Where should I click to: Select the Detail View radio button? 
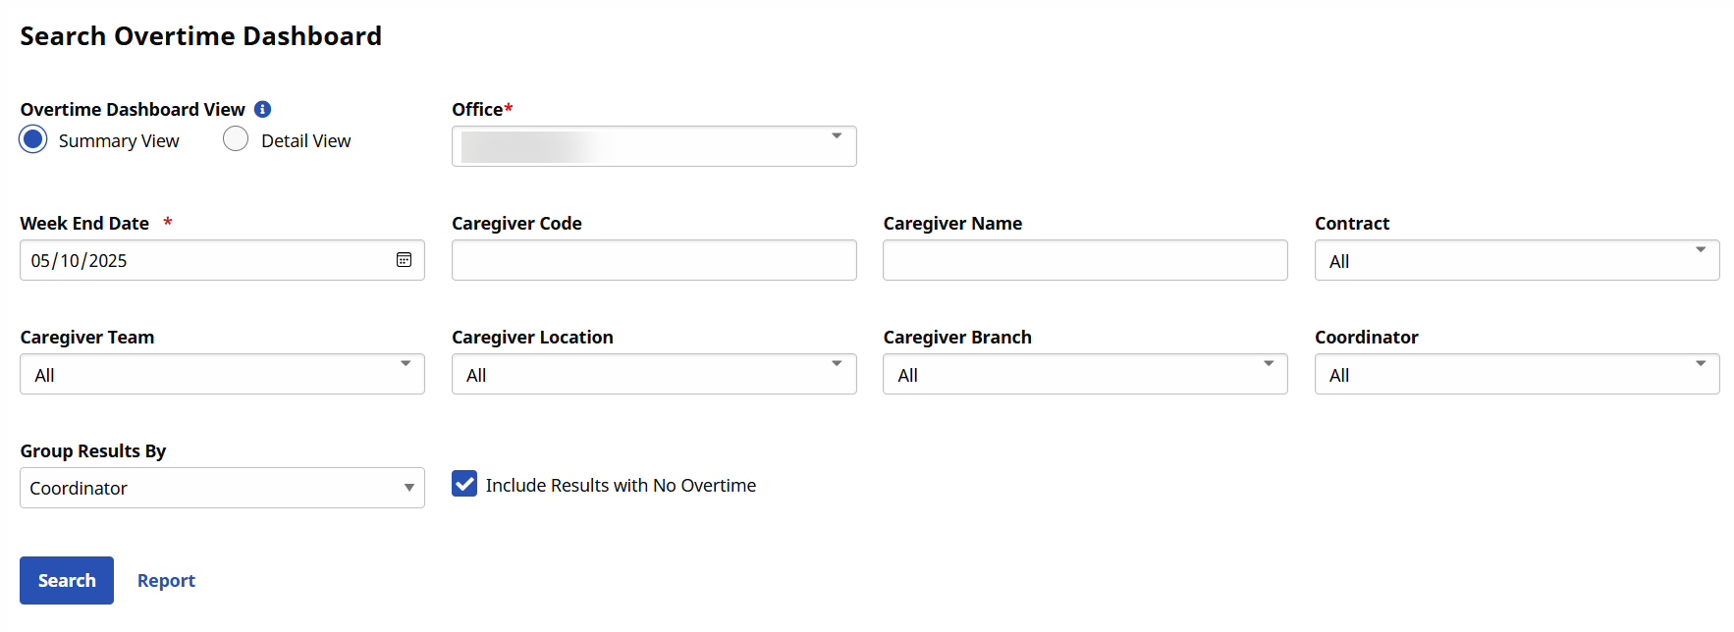coord(236,139)
